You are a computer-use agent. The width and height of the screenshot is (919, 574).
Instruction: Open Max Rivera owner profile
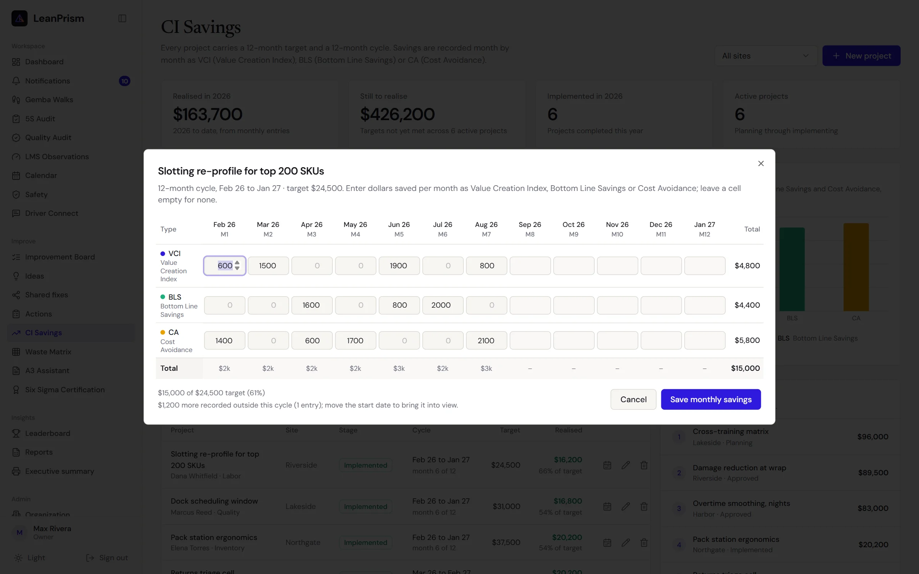(x=71, y=532)
